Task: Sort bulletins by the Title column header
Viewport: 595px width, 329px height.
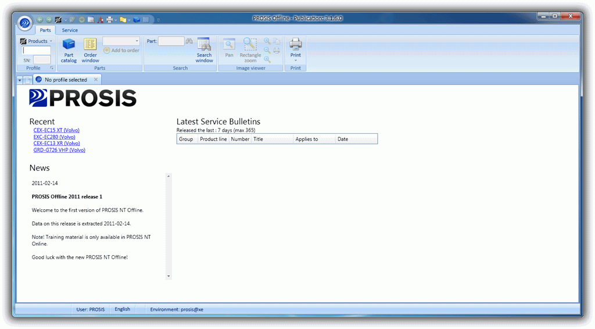Action: click(273, 140)
